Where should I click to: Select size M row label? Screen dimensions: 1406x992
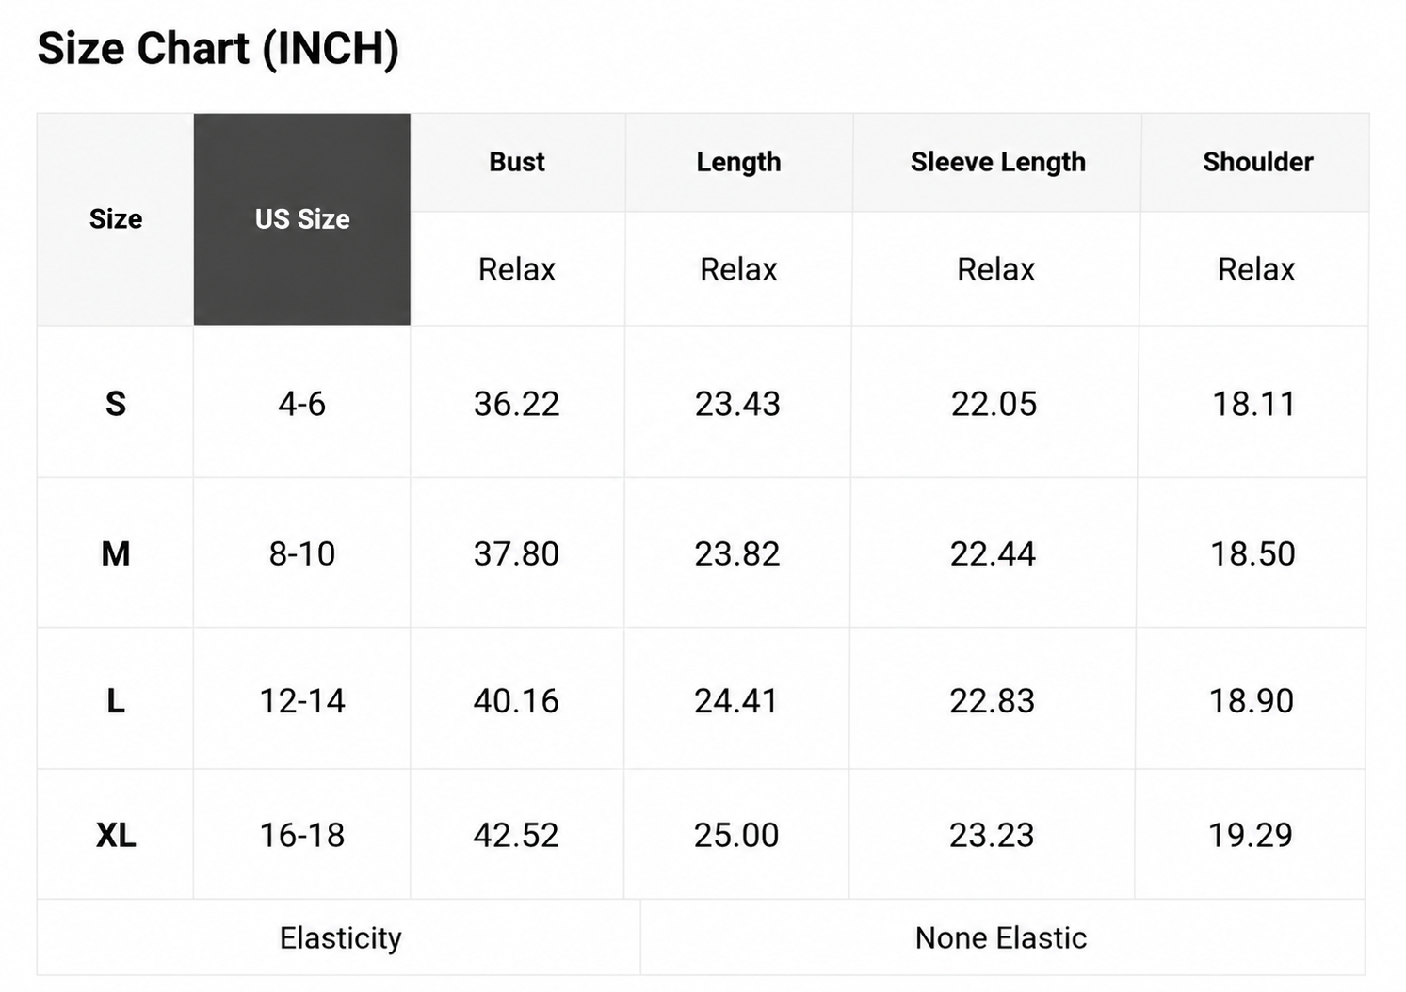[x=116, y=552]
